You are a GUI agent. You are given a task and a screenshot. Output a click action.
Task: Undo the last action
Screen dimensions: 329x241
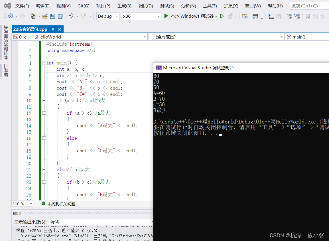pyautogui.click(x=71, y=16)
